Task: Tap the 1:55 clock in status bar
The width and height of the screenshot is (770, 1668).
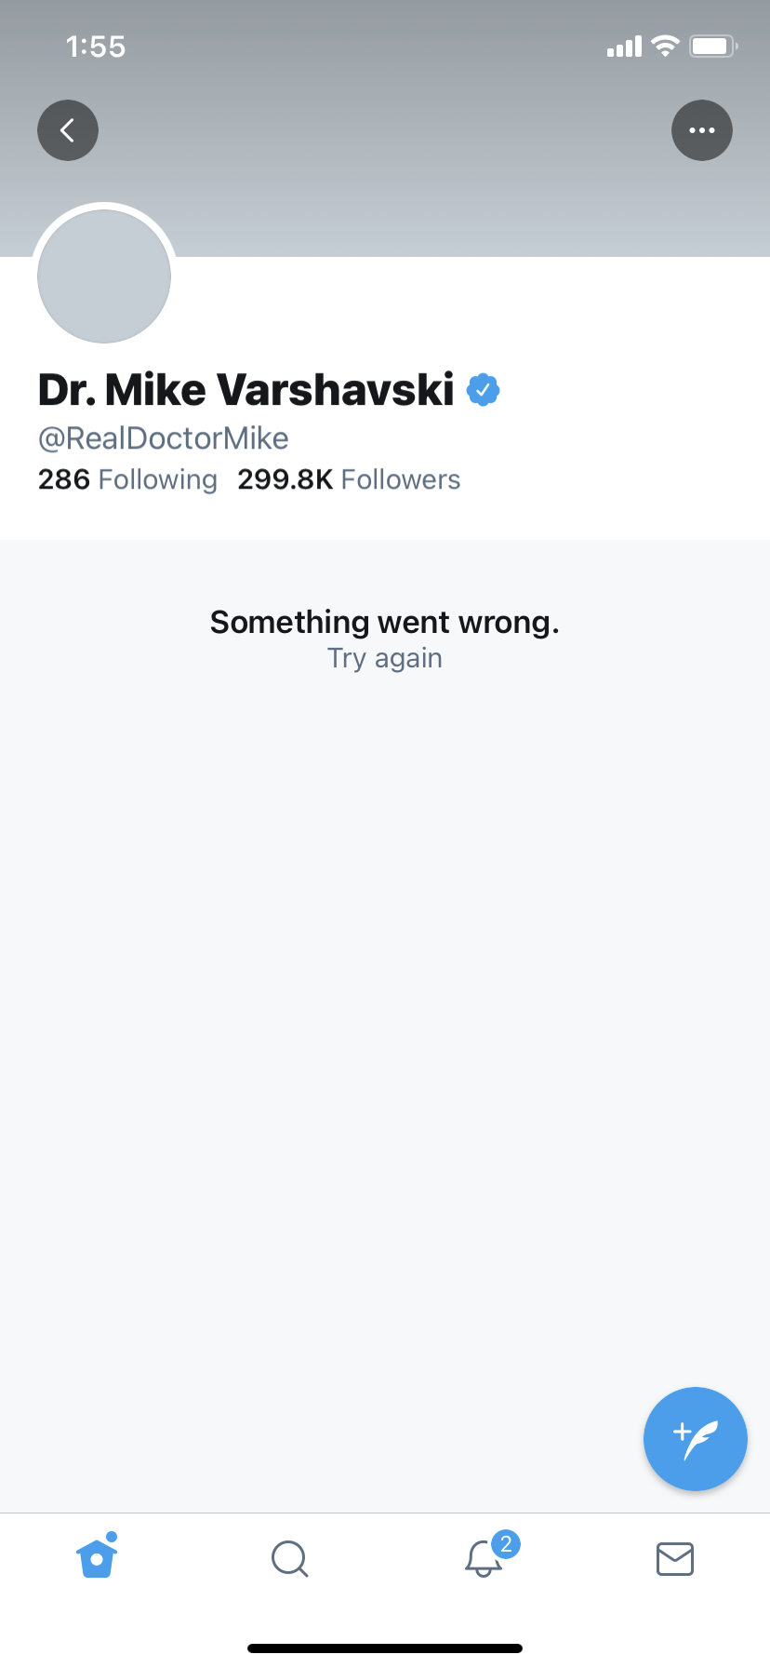Action: click(96, 47)
